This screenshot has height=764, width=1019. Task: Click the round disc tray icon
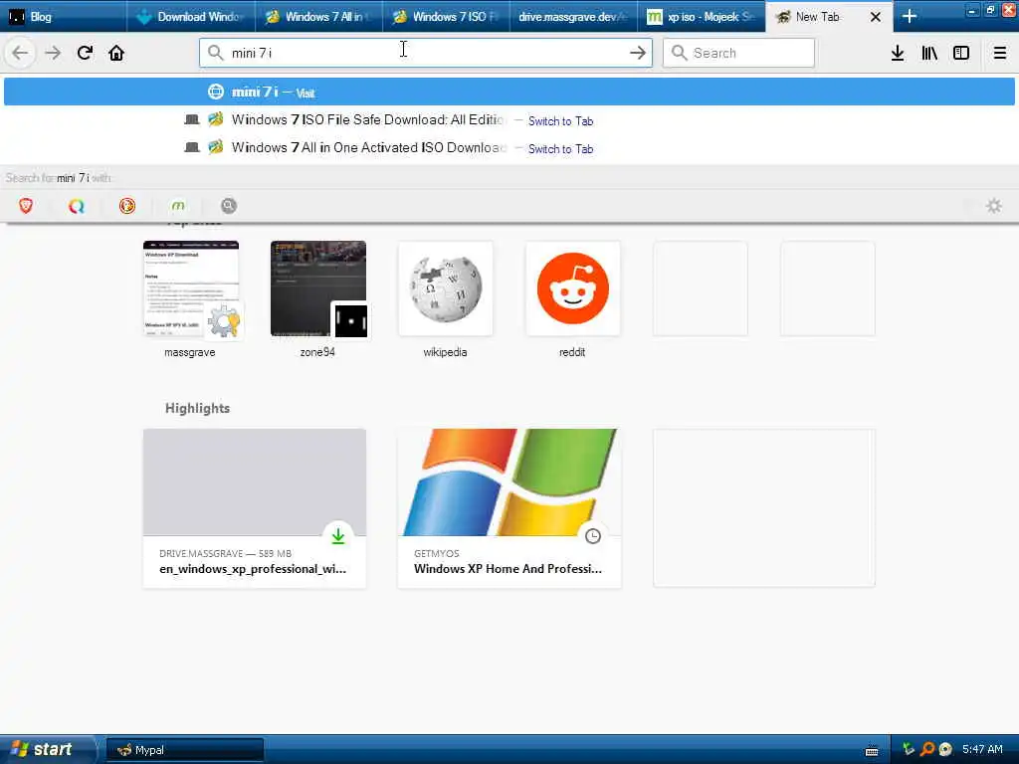945,749
